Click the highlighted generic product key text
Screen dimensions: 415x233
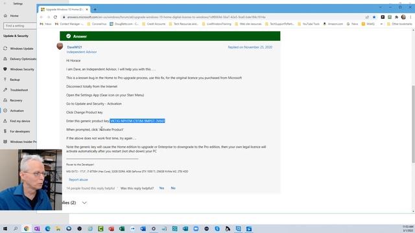[x=137, y=121]
